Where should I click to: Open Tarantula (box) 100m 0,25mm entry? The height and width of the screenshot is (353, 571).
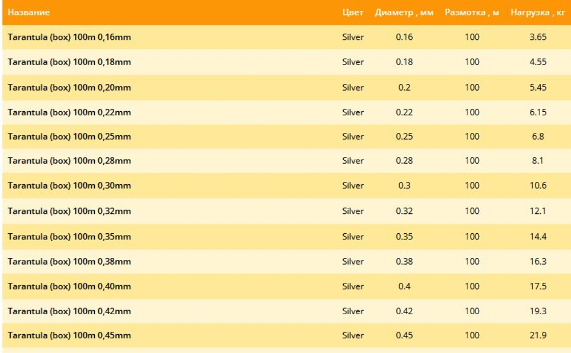pos(69,136)
